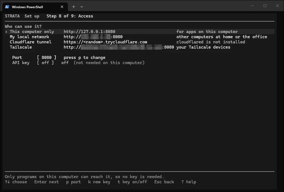Close the terminal window
284x192 pixels.
[x=277, y=6]
